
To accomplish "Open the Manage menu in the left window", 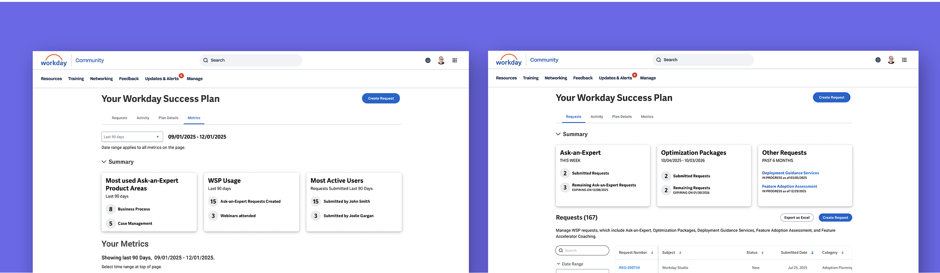I will coord(195,79).
